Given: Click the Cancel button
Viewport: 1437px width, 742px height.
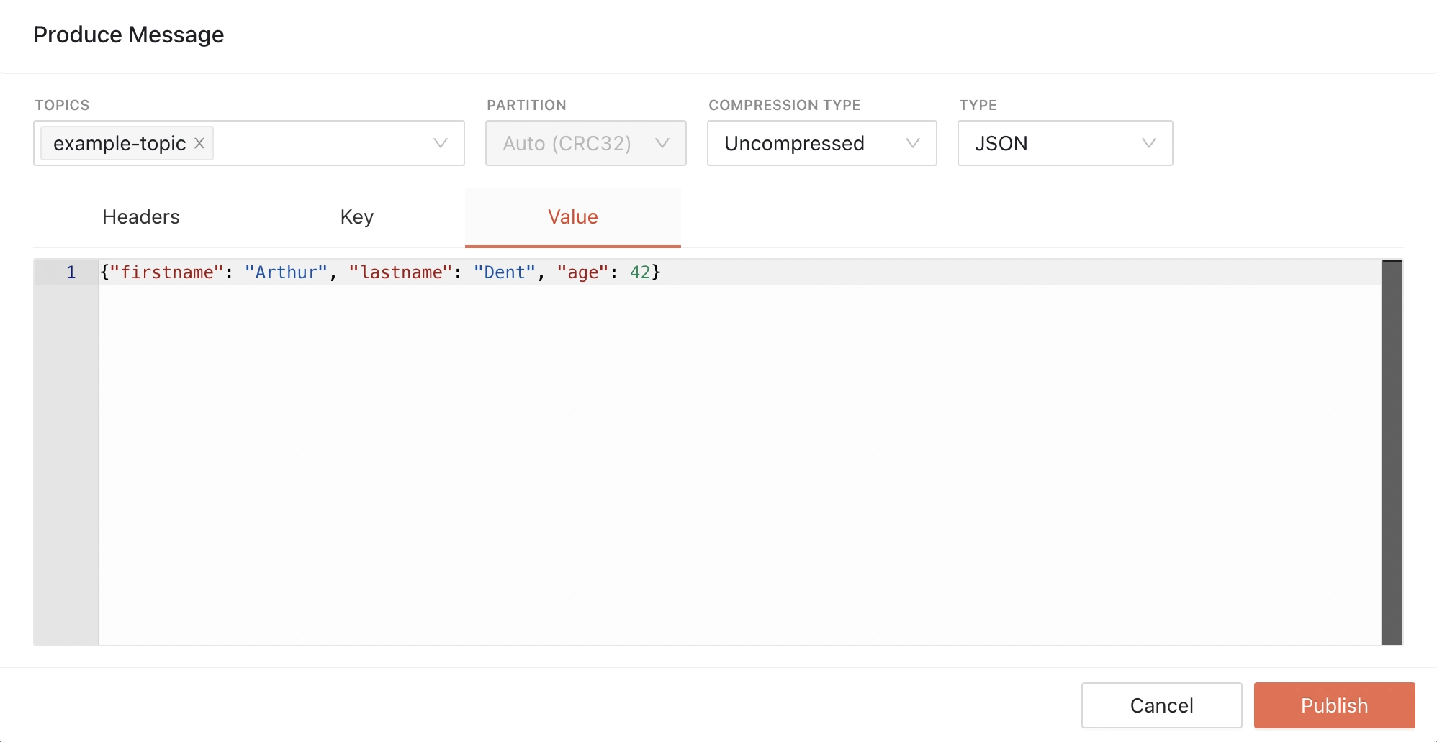Looking at the screenshot, I should 1161,705.
